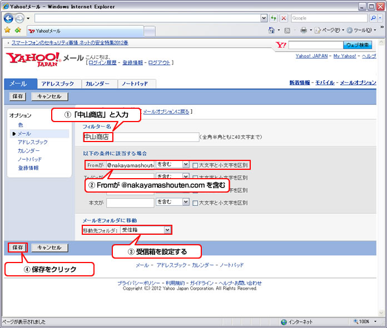Add to Favorites with star-plus icon

18,30
